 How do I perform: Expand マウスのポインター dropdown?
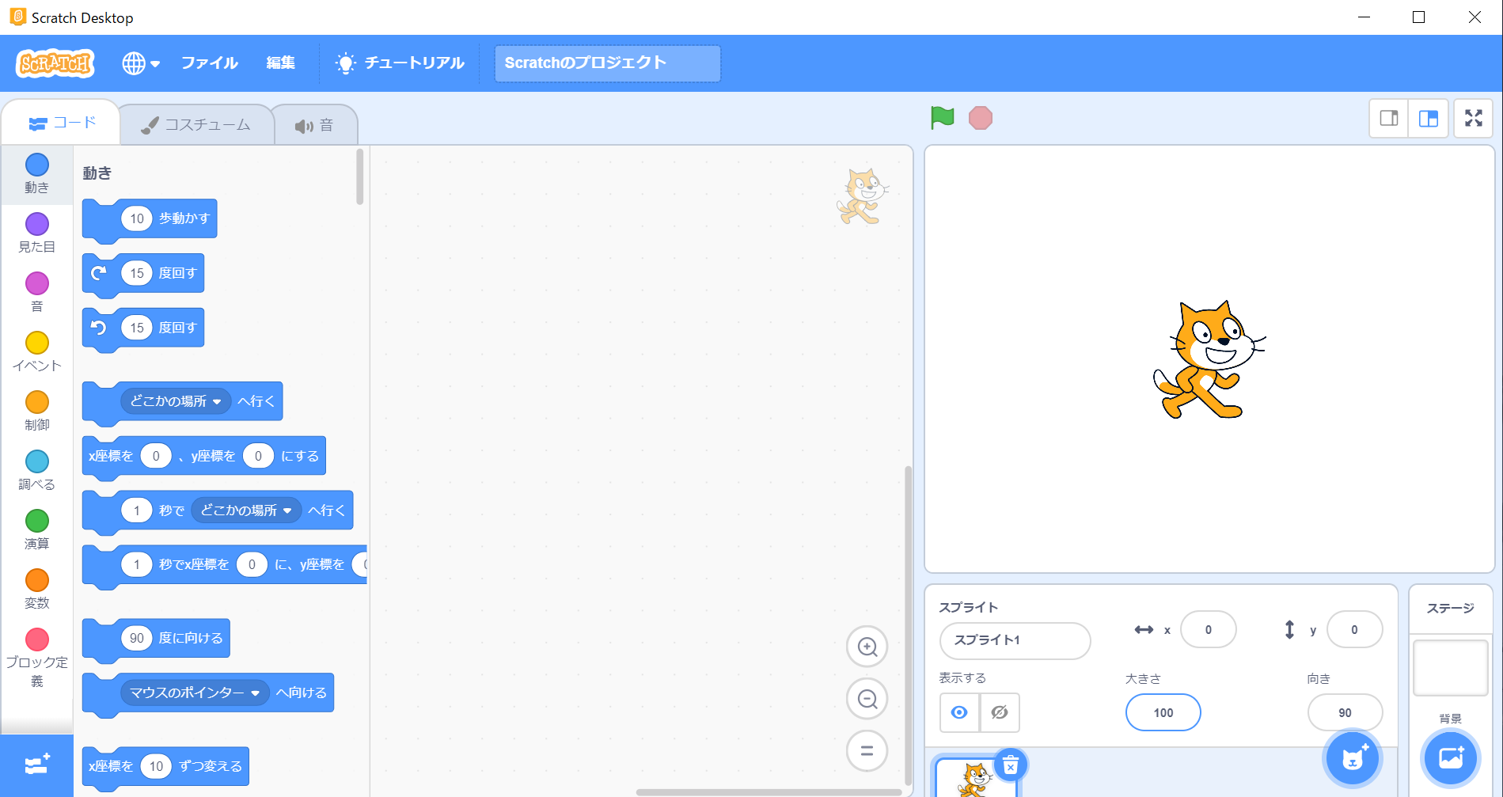click(x=195, y=693)
